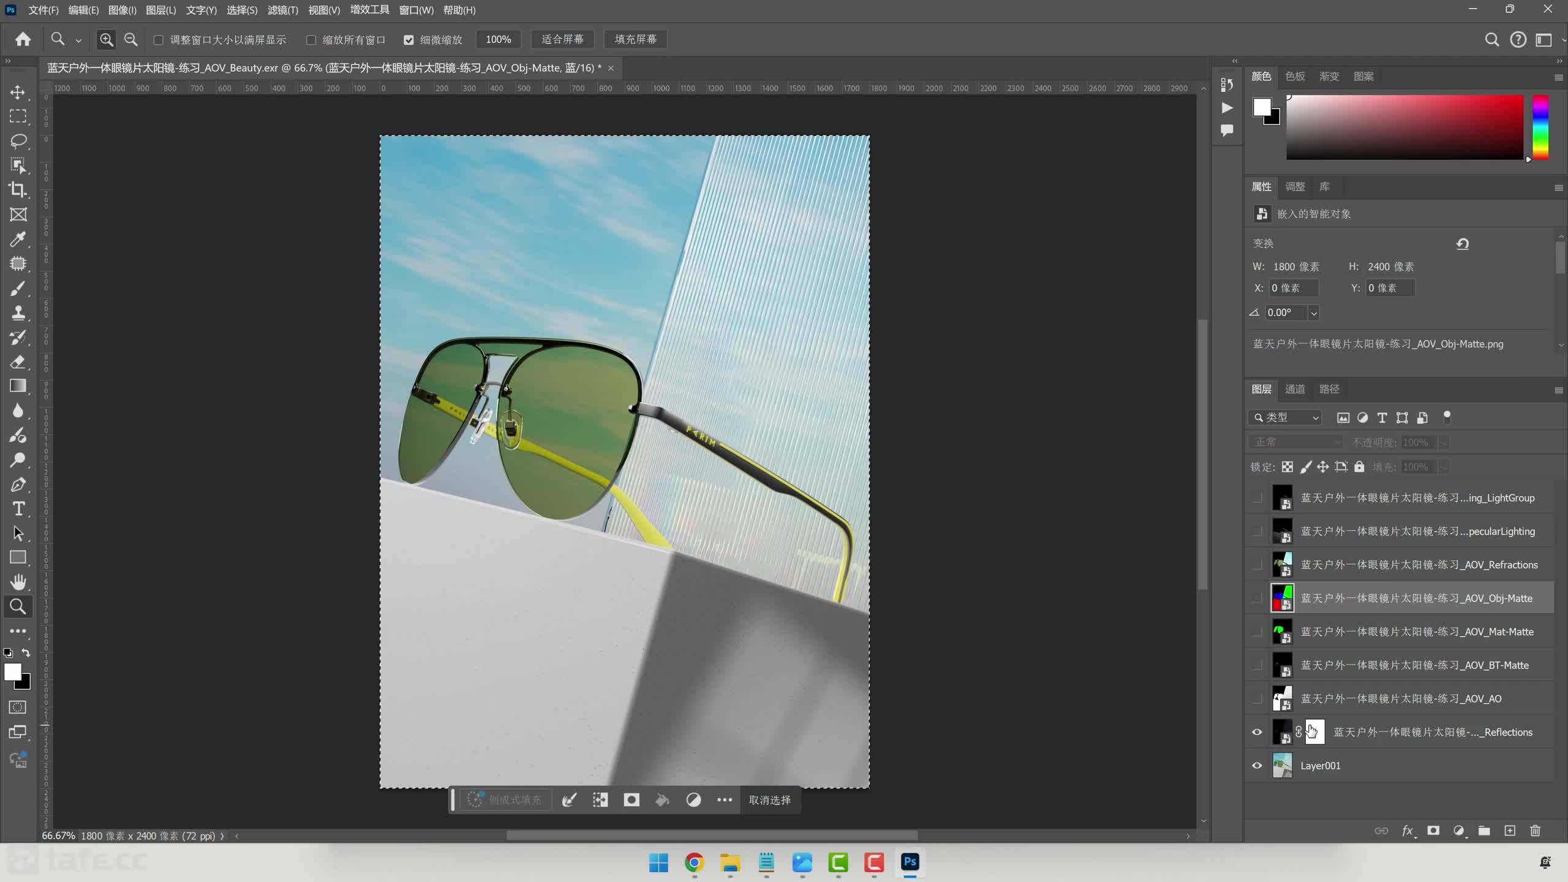This screenshot has height=882, width=1568.
Task: Click the X position input field
Action: click(1294, 288)
